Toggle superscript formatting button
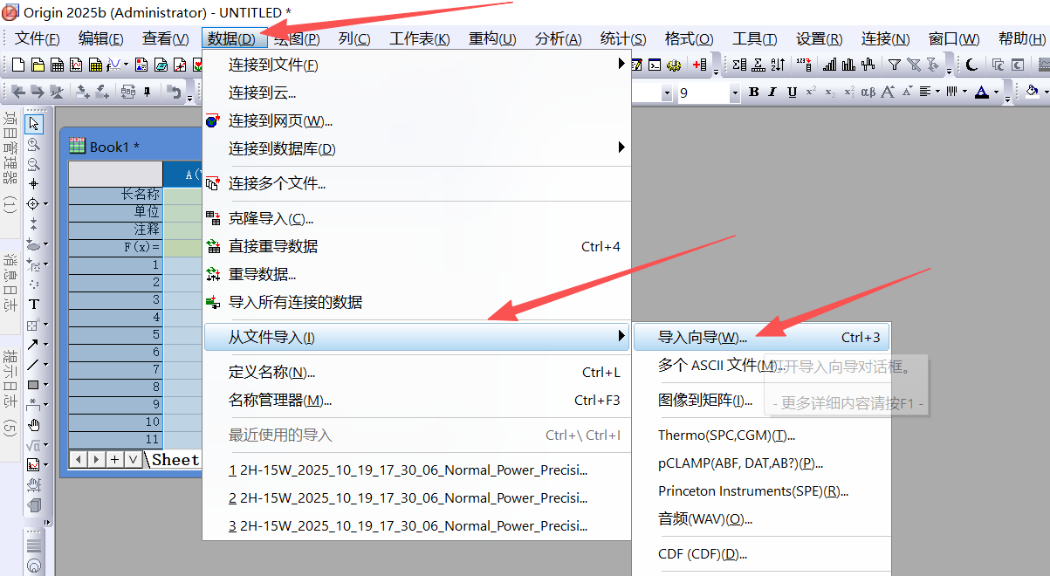The height and width of the screenshot is (576, 1050). (x=811, y=93)
